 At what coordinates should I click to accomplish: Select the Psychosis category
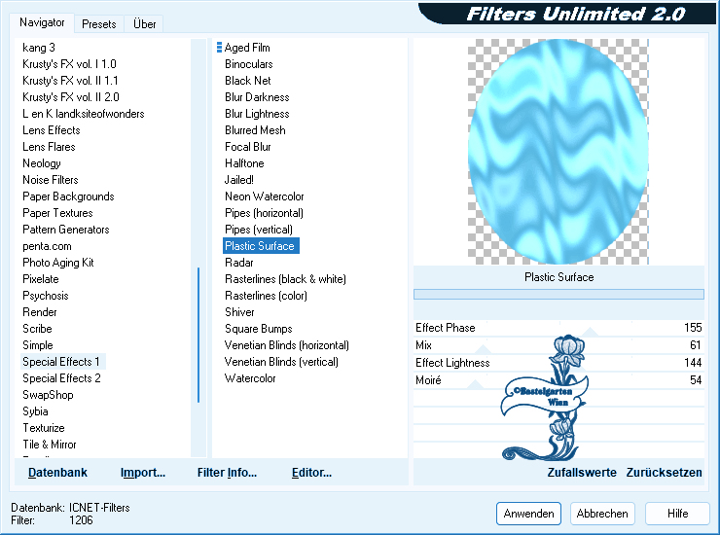click(x=46, y=296)
